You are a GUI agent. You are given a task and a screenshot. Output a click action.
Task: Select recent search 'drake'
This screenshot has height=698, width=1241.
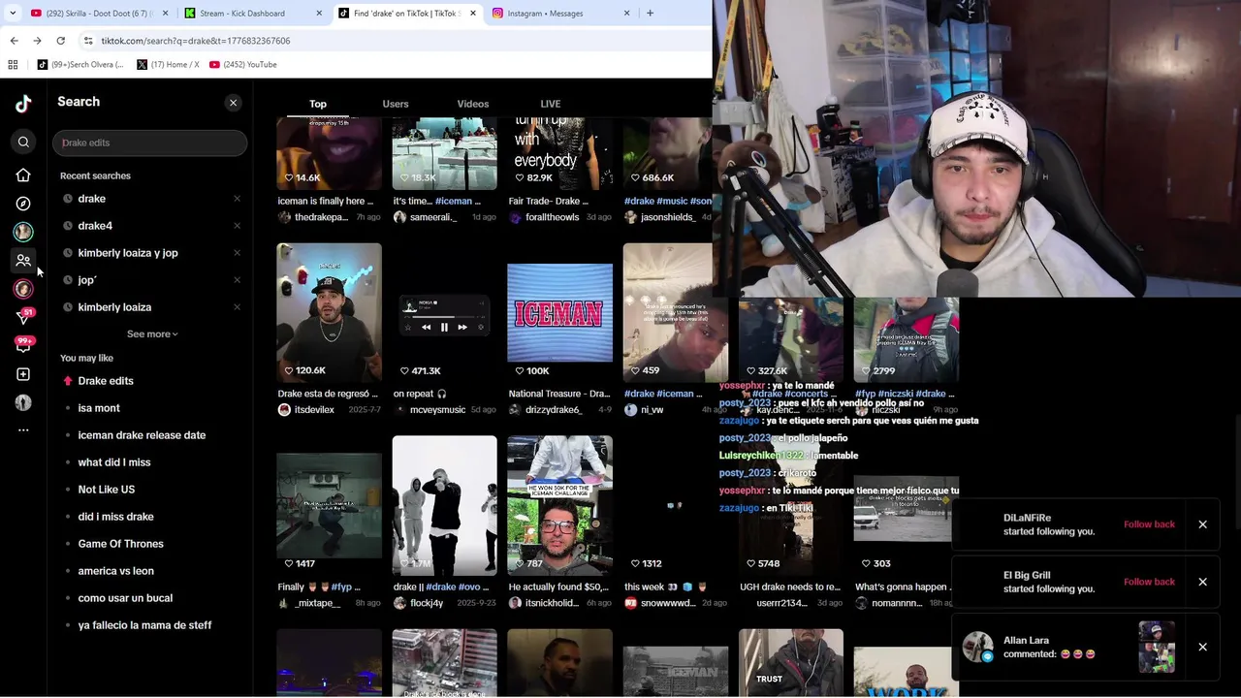[x=92, y=199]
